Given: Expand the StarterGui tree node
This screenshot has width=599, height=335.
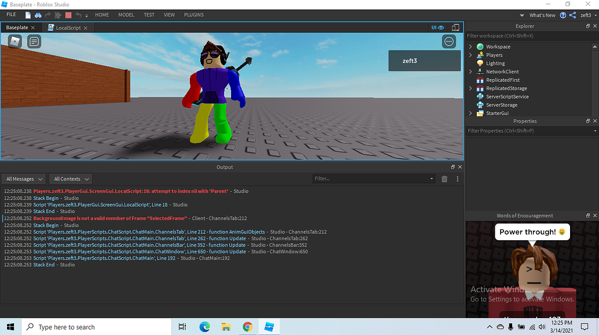Looking at the screenshot, I should click(x=471, y=113).
